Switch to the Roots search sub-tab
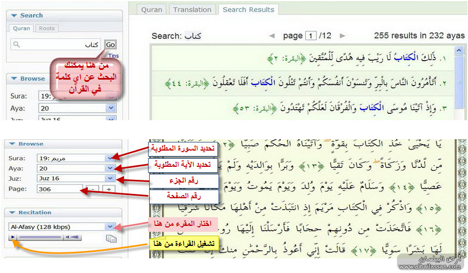Screen dimensions: 468x273 (x=47, y=28)
